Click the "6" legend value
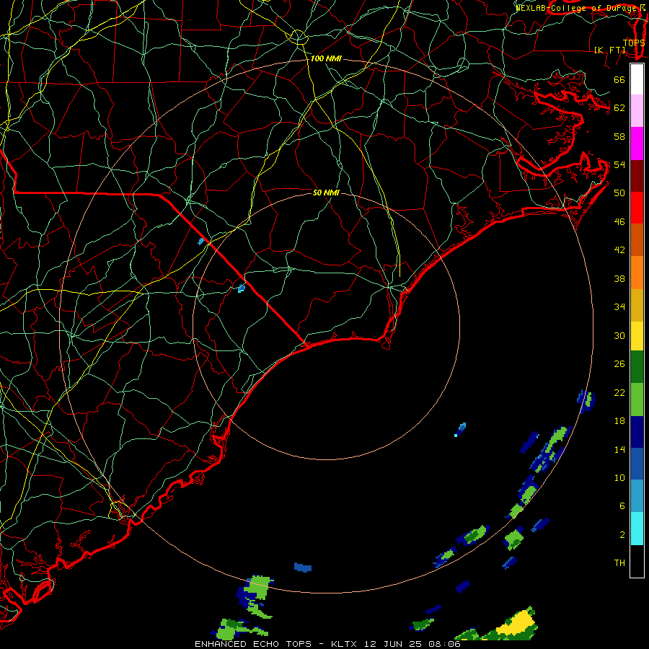Image resolution: width=649 pixels, height=649 pixels. pyautogui.click(x=622, y=506)
